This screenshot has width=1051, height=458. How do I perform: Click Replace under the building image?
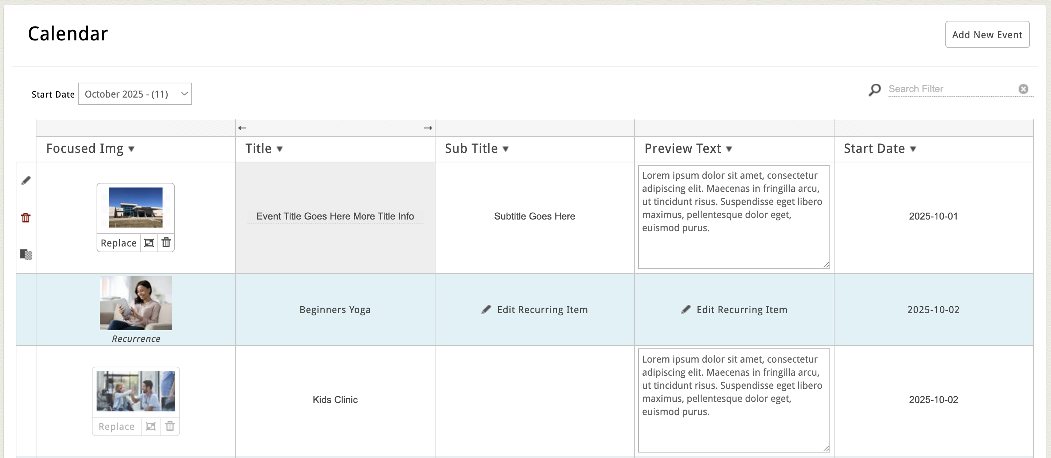point(119,243)
